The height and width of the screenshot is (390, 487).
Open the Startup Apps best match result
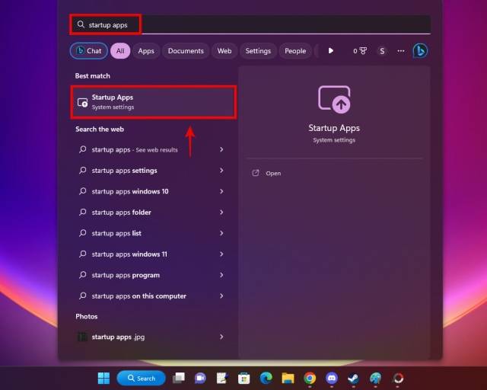click(x=153, y=102)
